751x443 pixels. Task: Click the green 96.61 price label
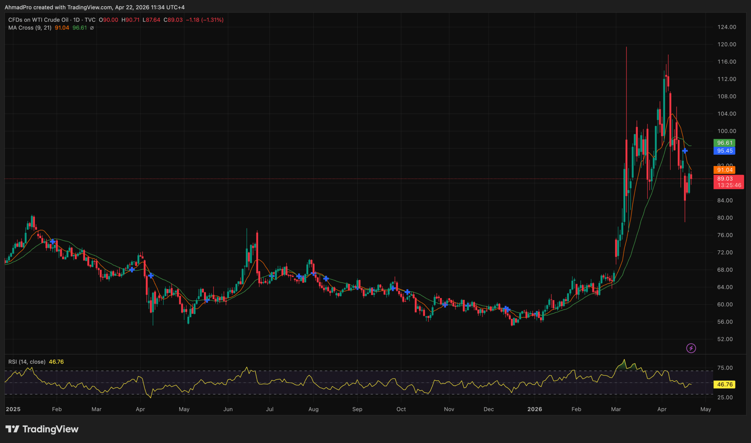(x=724, y=143)
